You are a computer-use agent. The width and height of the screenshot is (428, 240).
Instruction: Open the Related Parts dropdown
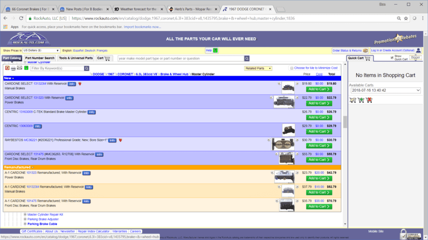coord(258,68)
